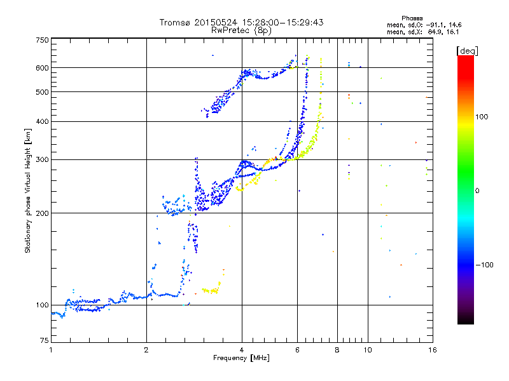Click the 'Phases' header label

[412, 18]
